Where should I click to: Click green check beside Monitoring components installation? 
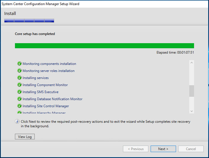pyautogui.click(x=19, y=63)
